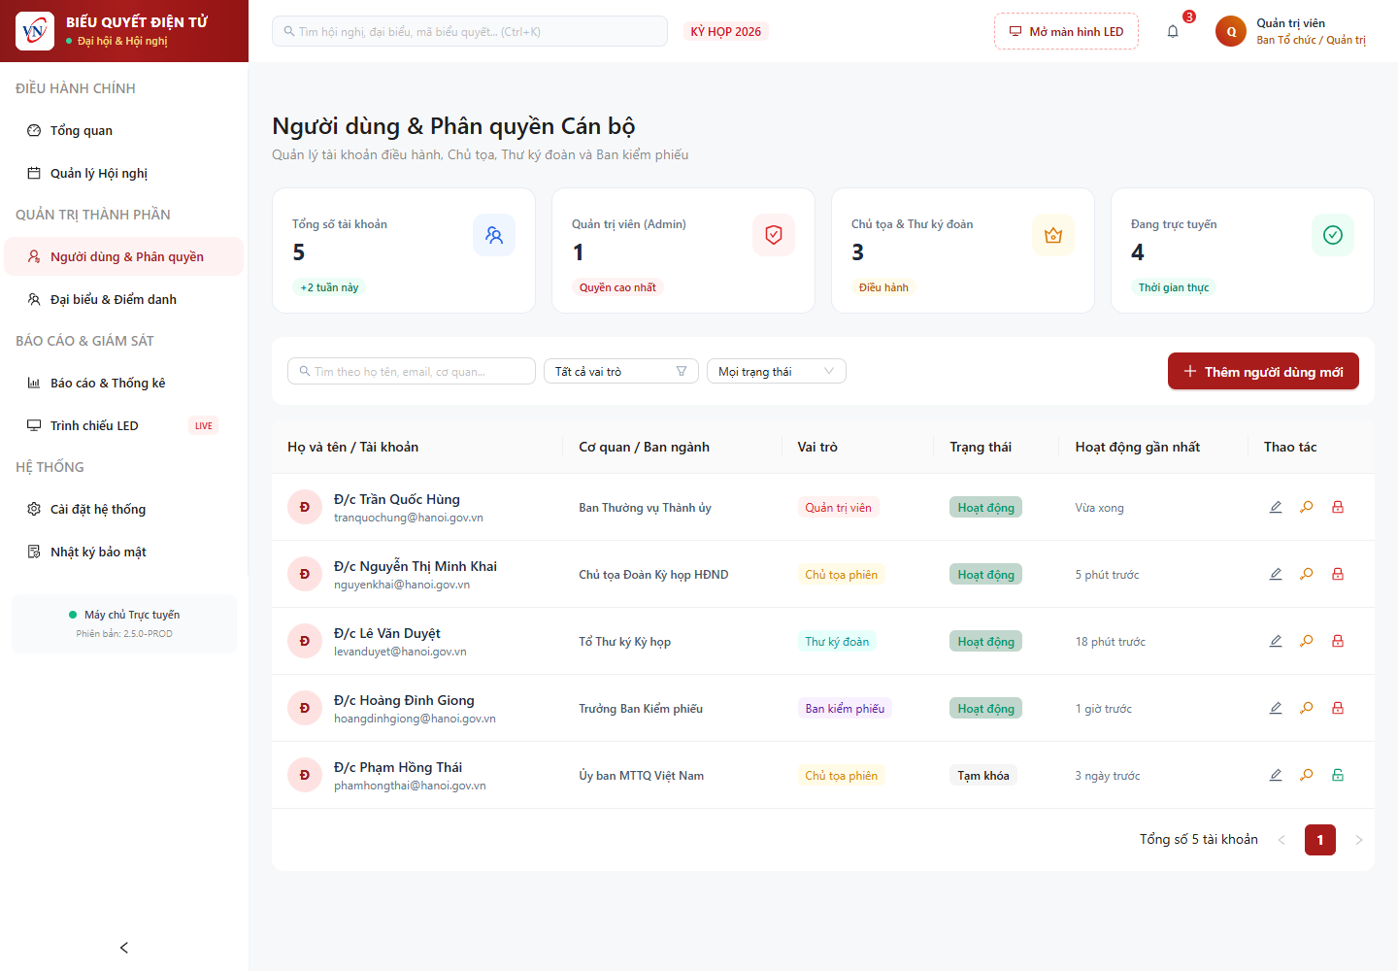Lock account of Lê Văn Duyệt
1398x971 pixels.
tap(1338, 641)
